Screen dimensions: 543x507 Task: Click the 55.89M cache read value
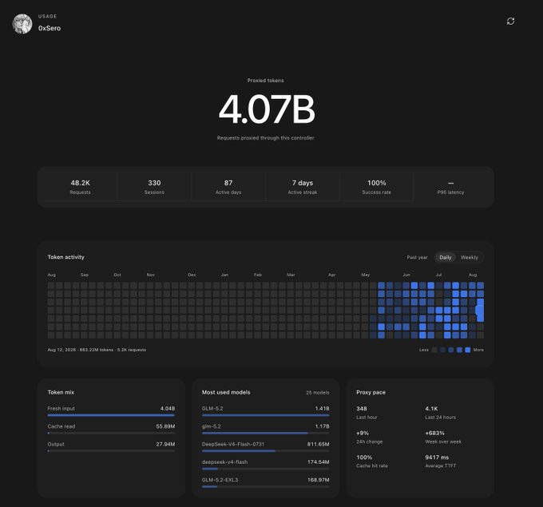[x=165, y=426]
